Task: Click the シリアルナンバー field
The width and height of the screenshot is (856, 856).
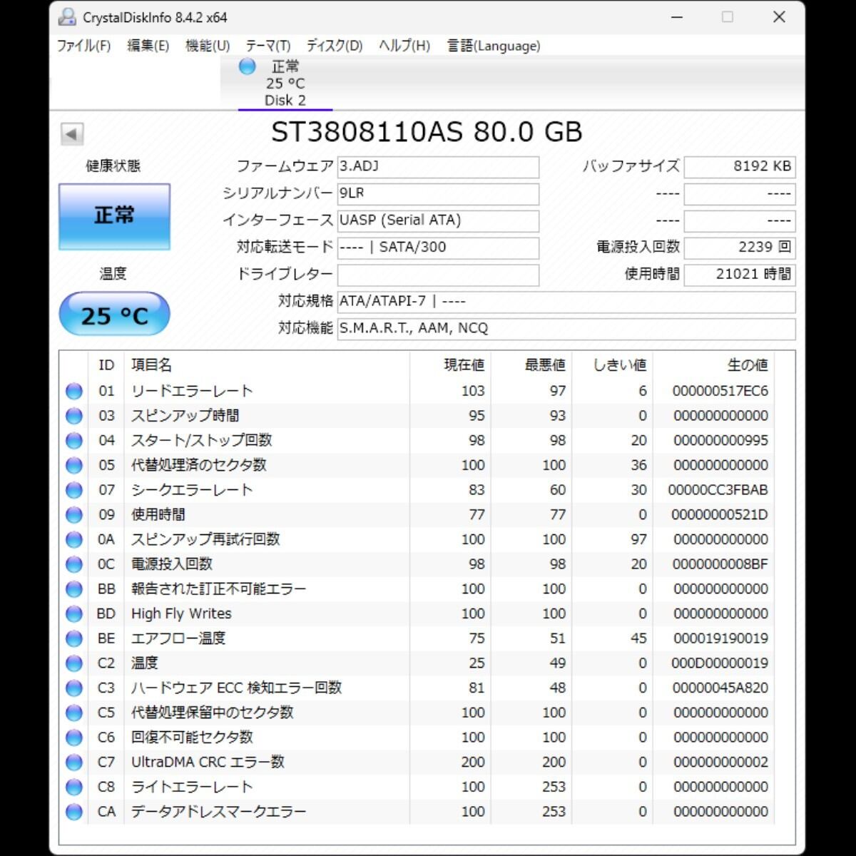Action: 437,193
